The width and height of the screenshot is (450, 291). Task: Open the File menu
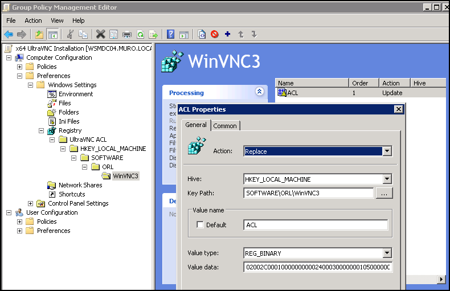click(x=11, y=21)
